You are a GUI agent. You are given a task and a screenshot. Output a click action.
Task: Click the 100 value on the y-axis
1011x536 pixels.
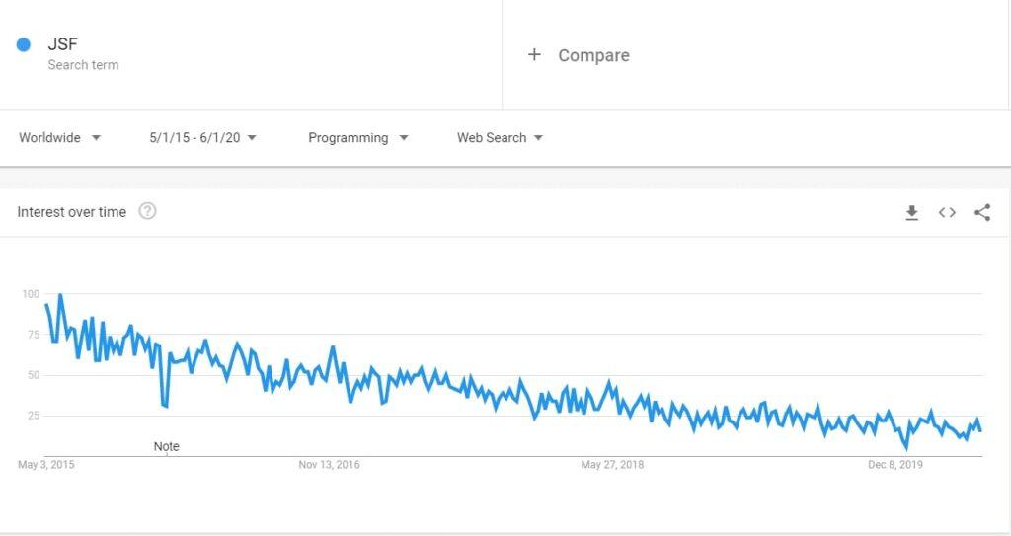30,294
